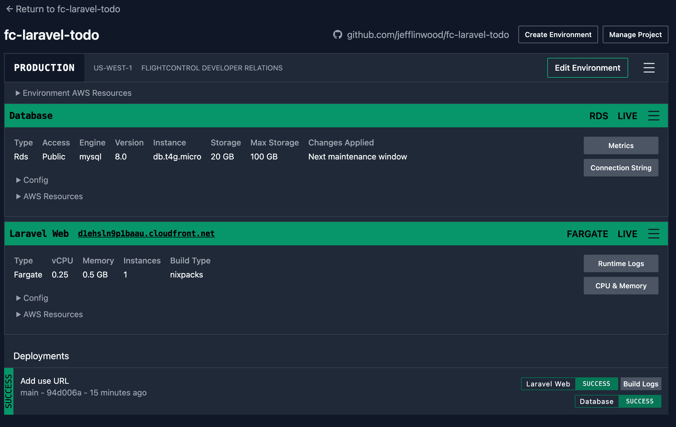Show database Connection String
Viewport: 676px width, 427px height.
click(x=621, y=168)
